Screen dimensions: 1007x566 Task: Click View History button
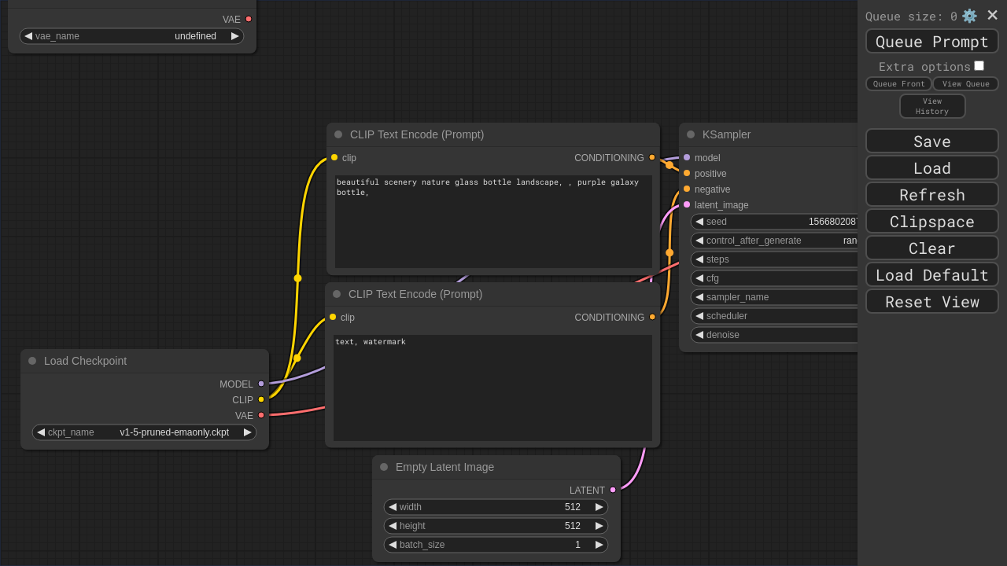pyautogui.click(x=932, y=106)
